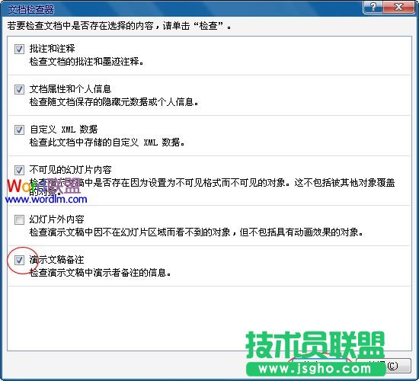419x381 pixels.
Task: Select the 演示文稿备注 label text
Action: 56,260
